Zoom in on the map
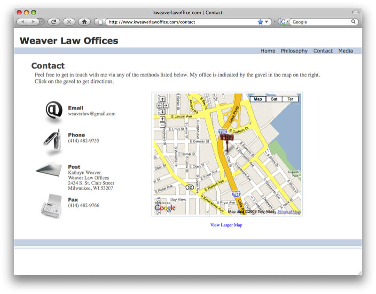Screen dimensions: 376x294 point(162,119)
